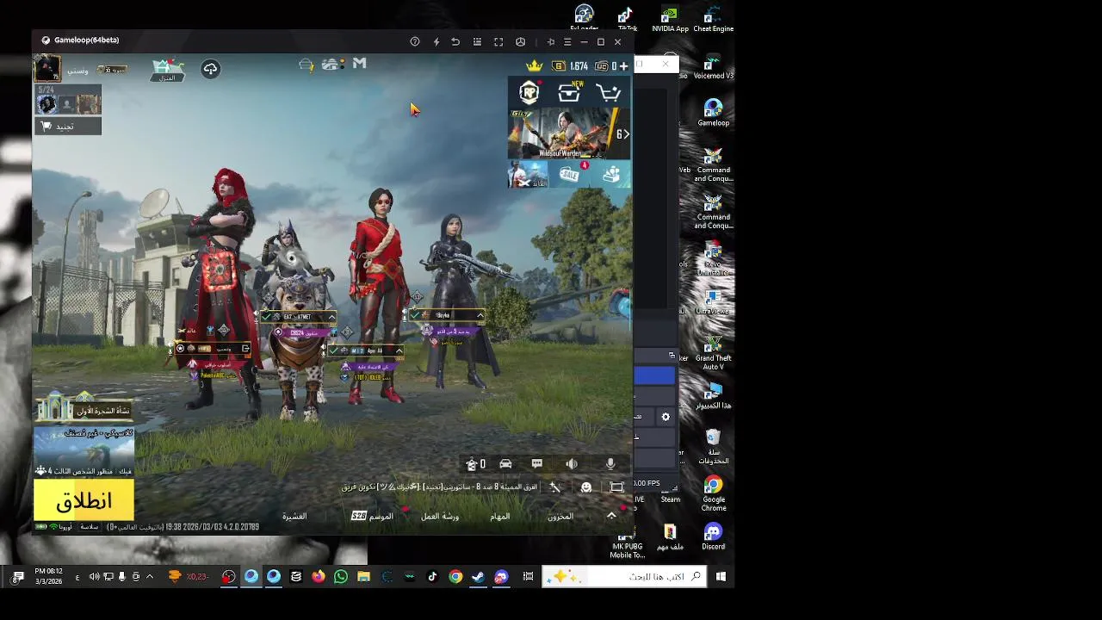The width and height of the screenshot is (1102, 620).
Task: Click the Gameloop lightning boost icon
Action: pyautogui.click(x=436, y=41)
